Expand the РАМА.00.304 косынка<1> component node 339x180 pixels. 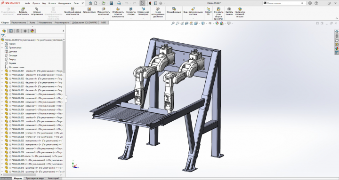click(2, 94)
